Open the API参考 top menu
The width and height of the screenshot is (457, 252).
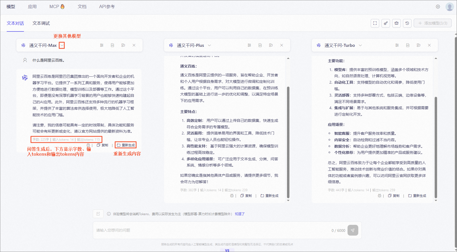point(107,7)
